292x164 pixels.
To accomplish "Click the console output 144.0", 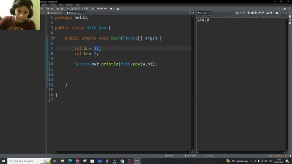I will pos(203,20).
